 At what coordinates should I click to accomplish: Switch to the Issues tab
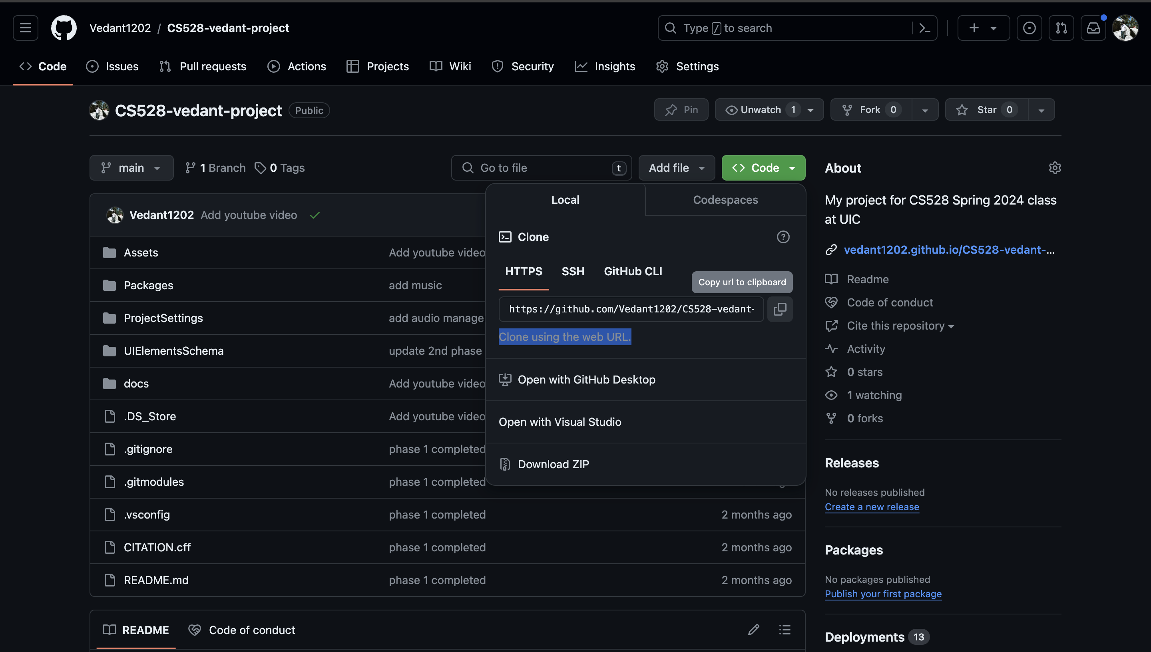tap(112, 66)
